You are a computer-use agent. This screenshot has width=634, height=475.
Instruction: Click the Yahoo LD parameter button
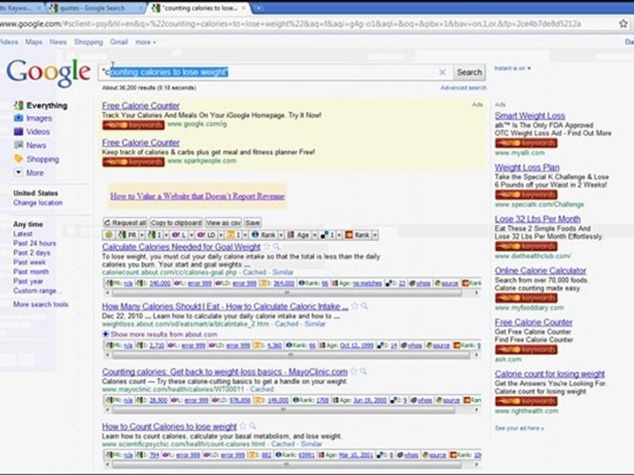click(x=207, y=235)
